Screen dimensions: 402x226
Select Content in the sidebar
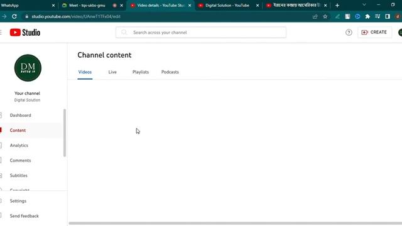click(x=18, y=131)
